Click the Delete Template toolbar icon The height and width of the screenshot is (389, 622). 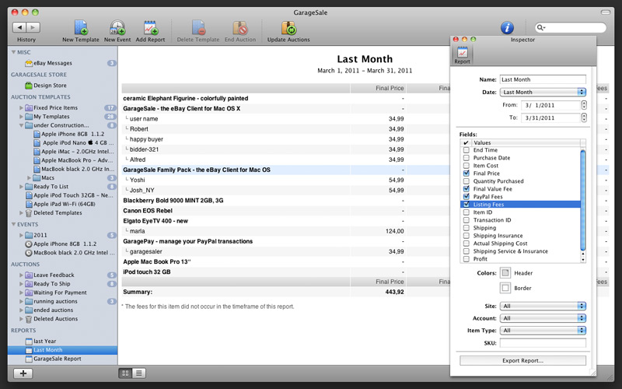(x=198, y=28)
